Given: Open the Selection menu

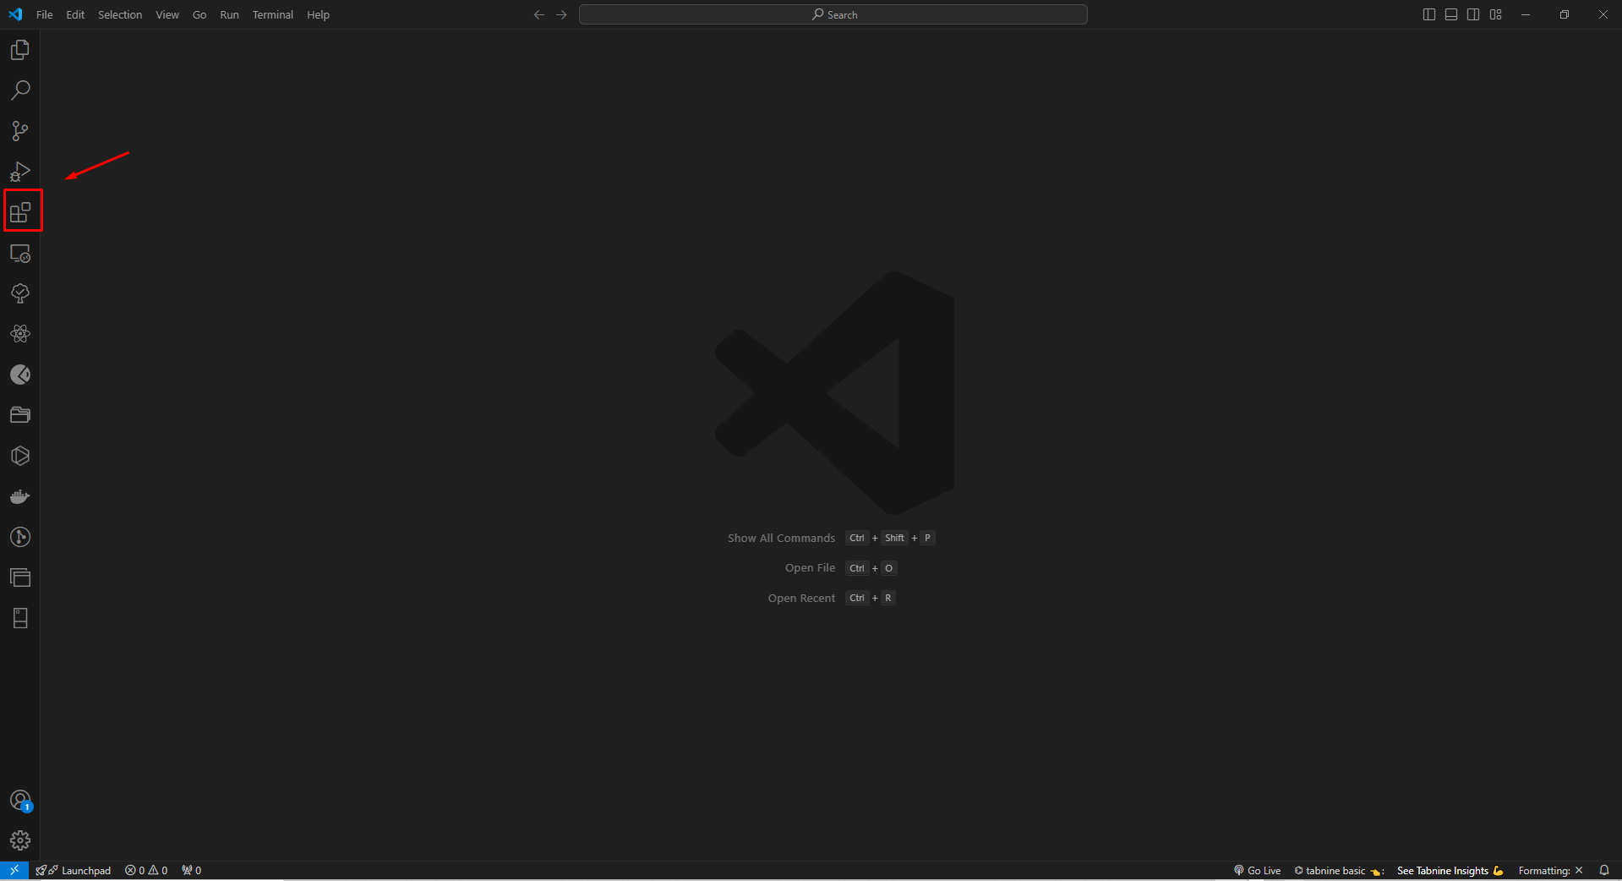Looking at the screenshot, I should point(120,14).
